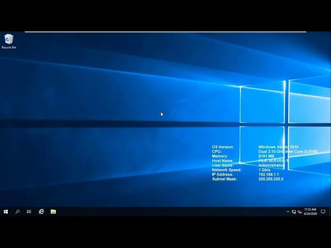The height and width of the screenshot is (248, 331).
Task: Show hidden tray icons chevron
Action: [288, 212]
